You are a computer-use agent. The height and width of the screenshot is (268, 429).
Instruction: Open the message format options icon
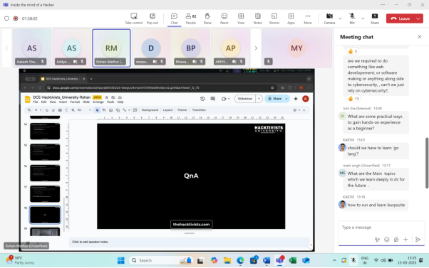377,240
